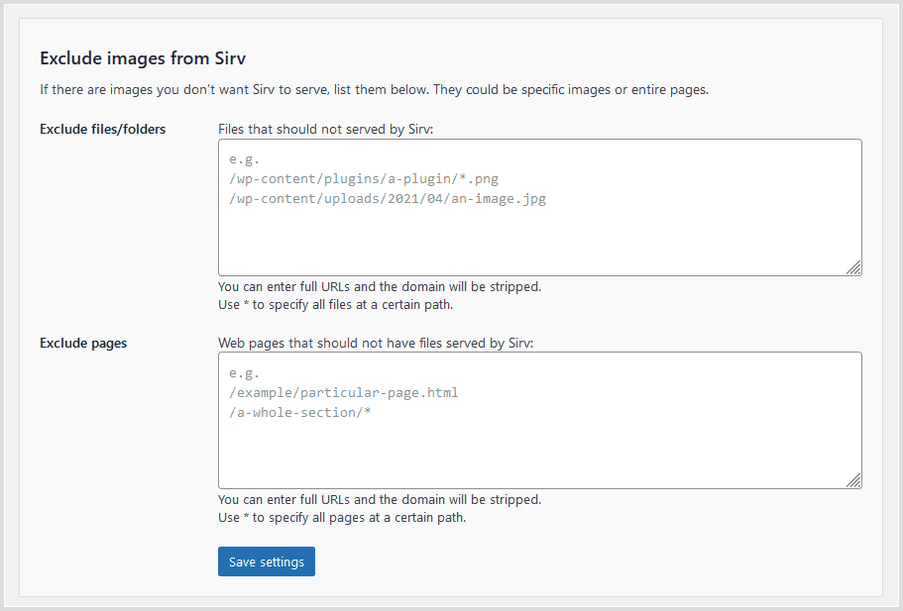The height and width of the screenshot is (611, 903).
Task: Grab resize handle of Exclude files/folders box
Action: pyautogui.click(x=853, y=267)
